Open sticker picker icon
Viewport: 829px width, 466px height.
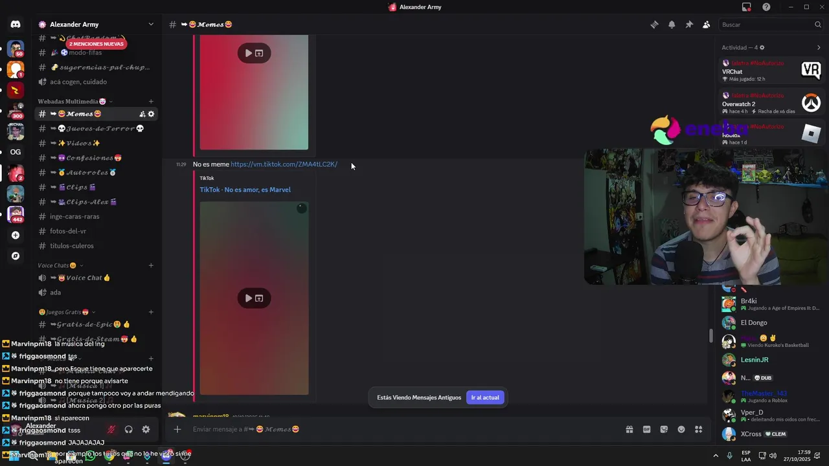pos(664,429)
